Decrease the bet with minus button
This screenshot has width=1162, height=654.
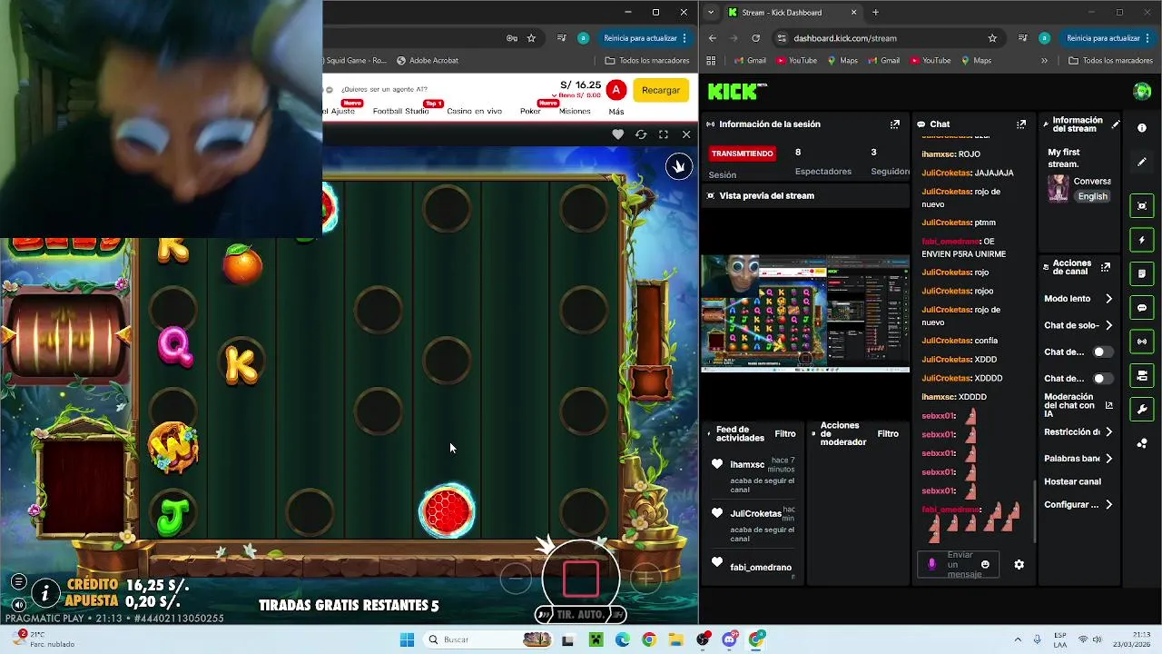coord(516,578)
